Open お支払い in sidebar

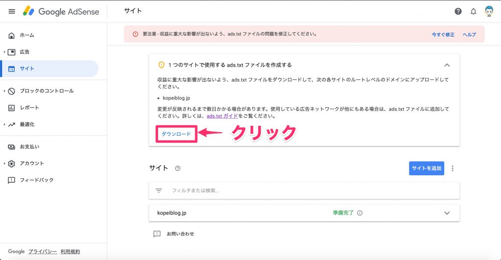coord(29,146)
